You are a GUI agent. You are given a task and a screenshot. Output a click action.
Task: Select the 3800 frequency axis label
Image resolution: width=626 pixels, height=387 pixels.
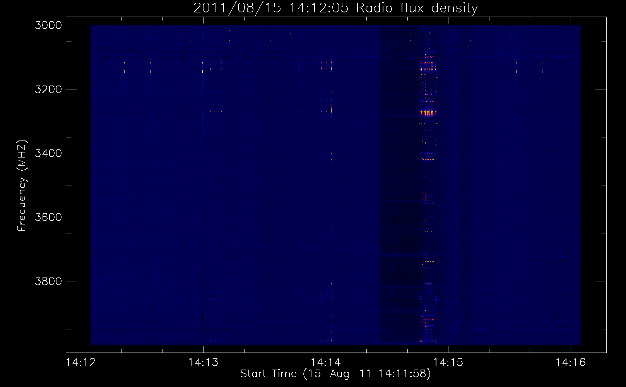pyautogui.click(x=48, y=281)
